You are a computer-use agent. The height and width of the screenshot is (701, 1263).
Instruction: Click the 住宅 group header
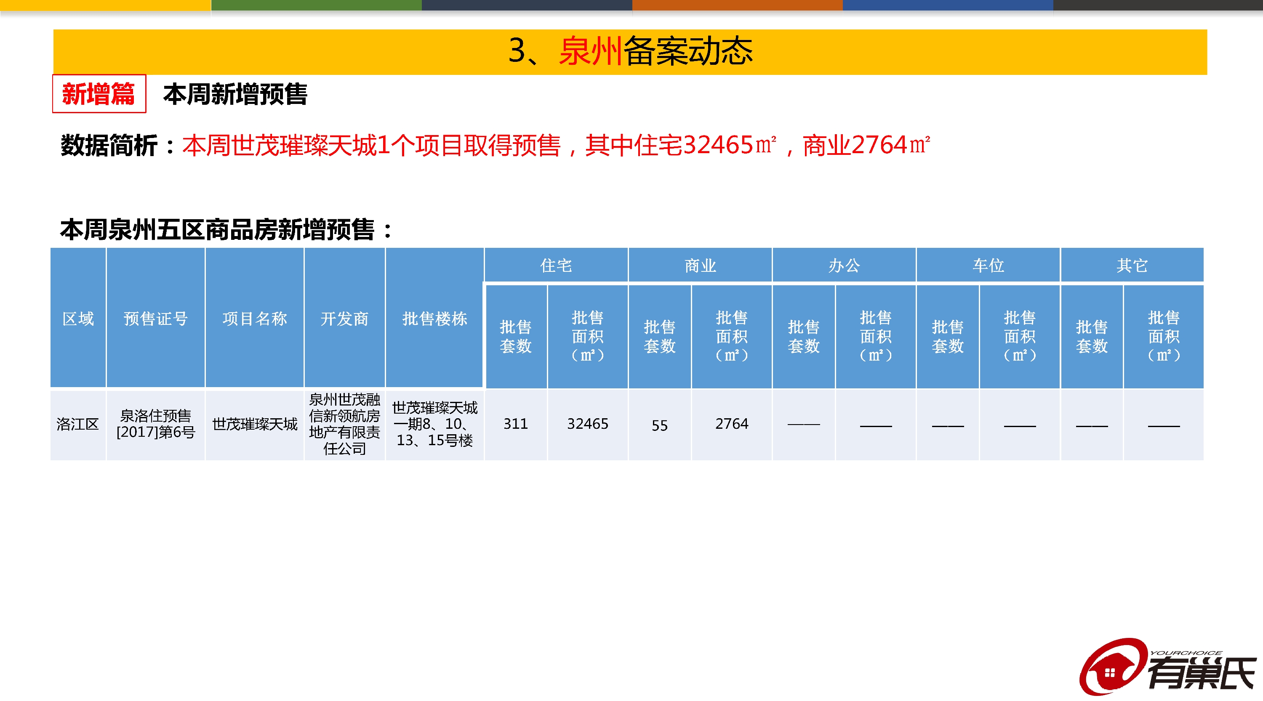pos(556,265)
